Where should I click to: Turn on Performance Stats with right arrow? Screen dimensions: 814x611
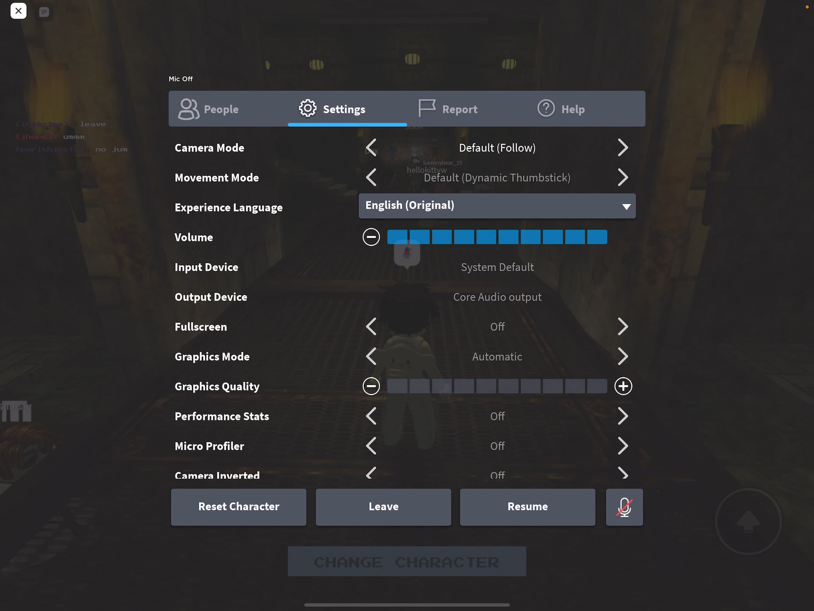click(x=622, y=416)
